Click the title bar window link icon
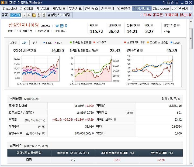 [165, 2]
